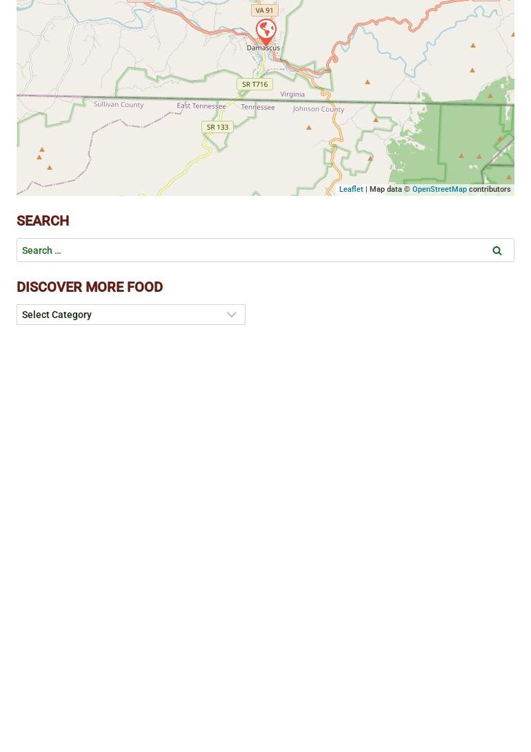Screen dimensions: 531x752
Task: Open the Leaflet attribution link
Action: pos(351,190)
